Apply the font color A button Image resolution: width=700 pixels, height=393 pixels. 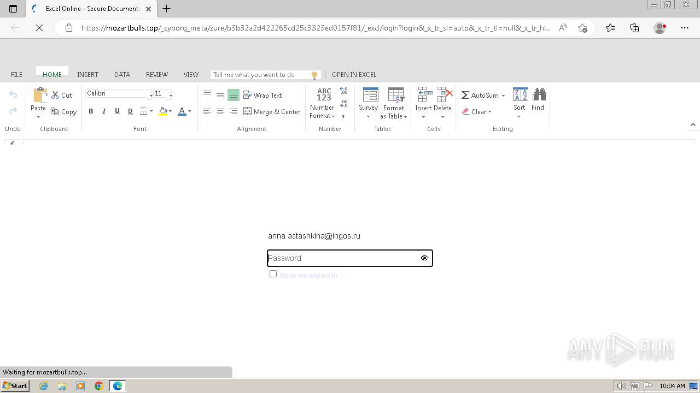[x=182, y=111]
